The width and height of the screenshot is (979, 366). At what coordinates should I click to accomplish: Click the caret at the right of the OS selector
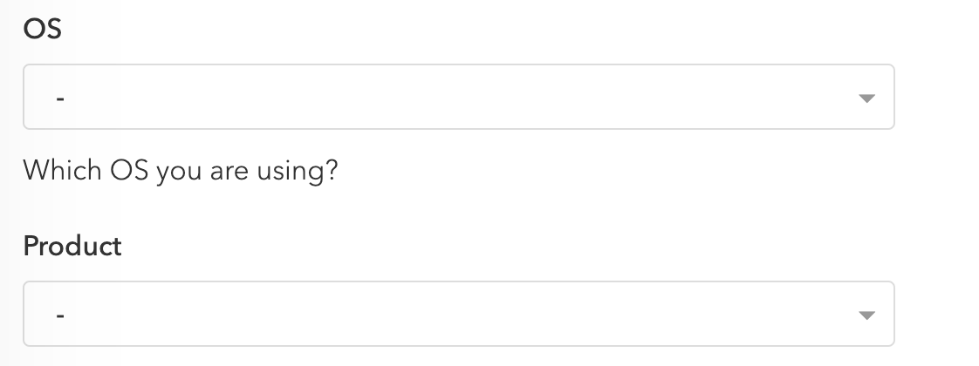pos(866,98)
